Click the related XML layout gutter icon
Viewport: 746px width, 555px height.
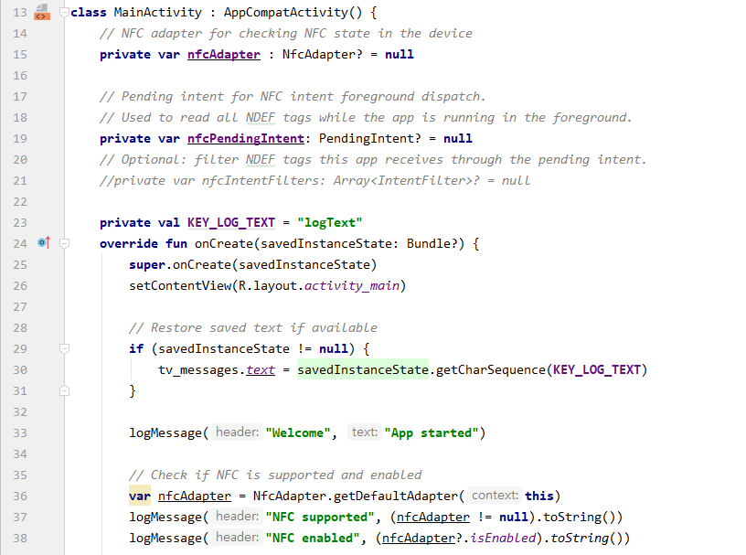tap(40, 13)
